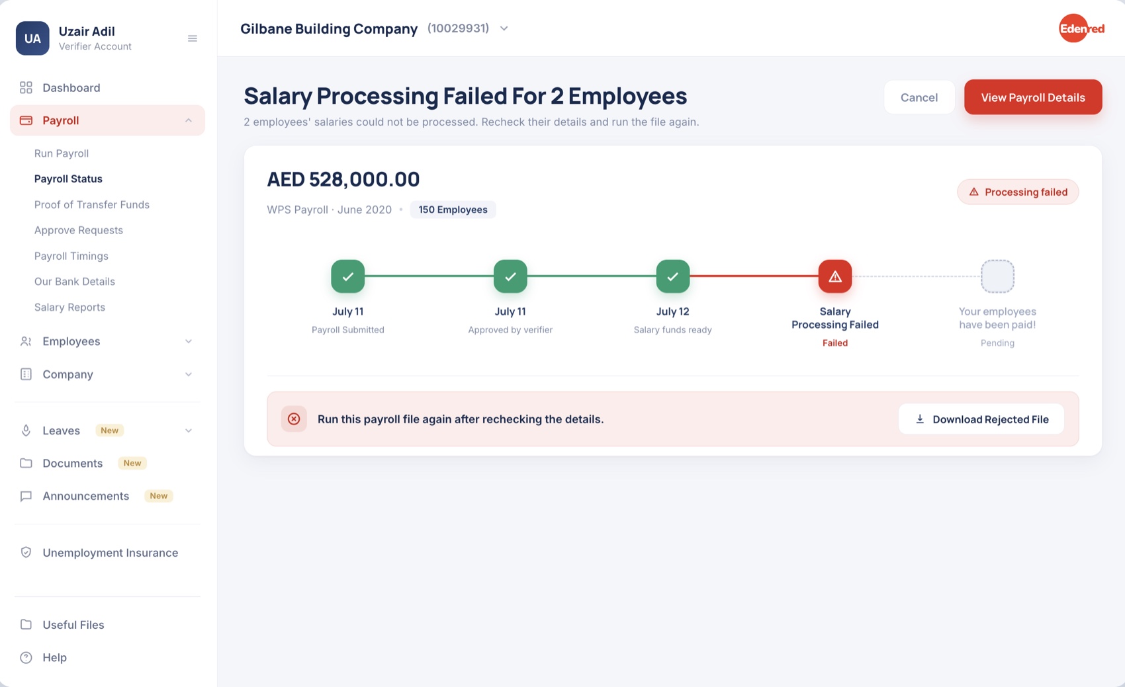
Task: Select the red Salary Processing Failed warning step
Action: (834, 276)
